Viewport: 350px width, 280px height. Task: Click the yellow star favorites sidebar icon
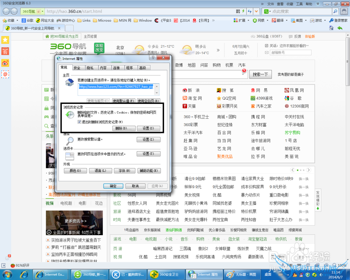pos(5,40)
